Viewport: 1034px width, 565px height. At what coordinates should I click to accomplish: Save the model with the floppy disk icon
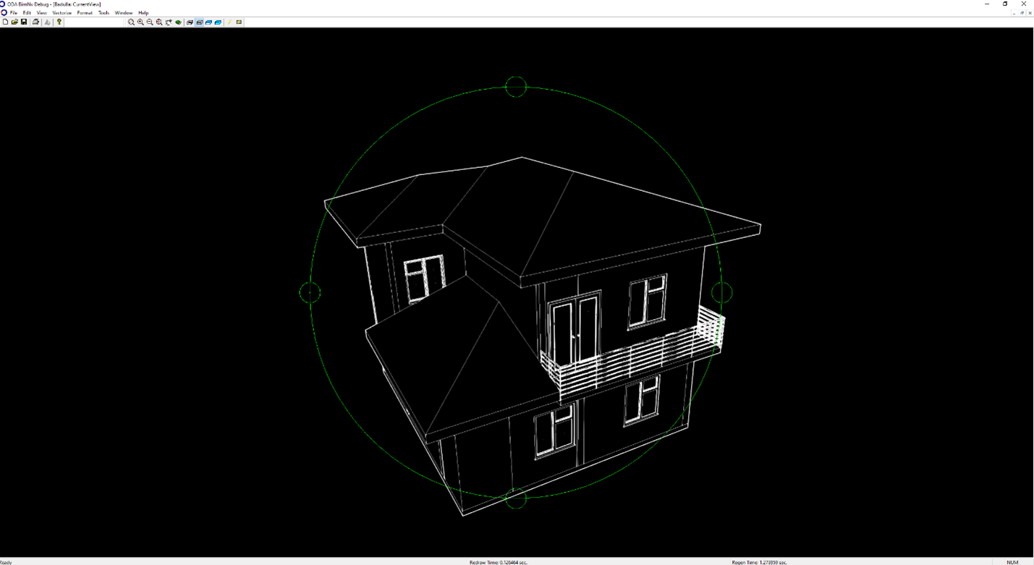(x=24, y=22)
